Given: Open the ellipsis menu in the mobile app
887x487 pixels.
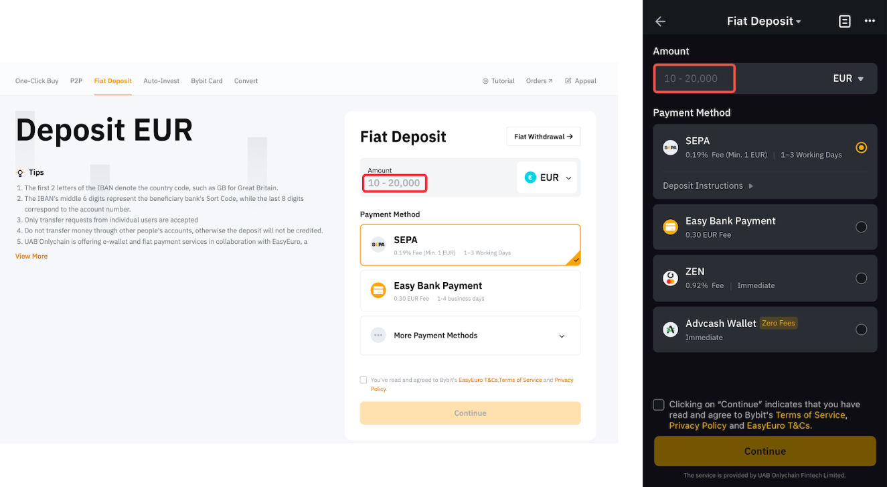Looking at the screenshot, I should coord(870,21).
